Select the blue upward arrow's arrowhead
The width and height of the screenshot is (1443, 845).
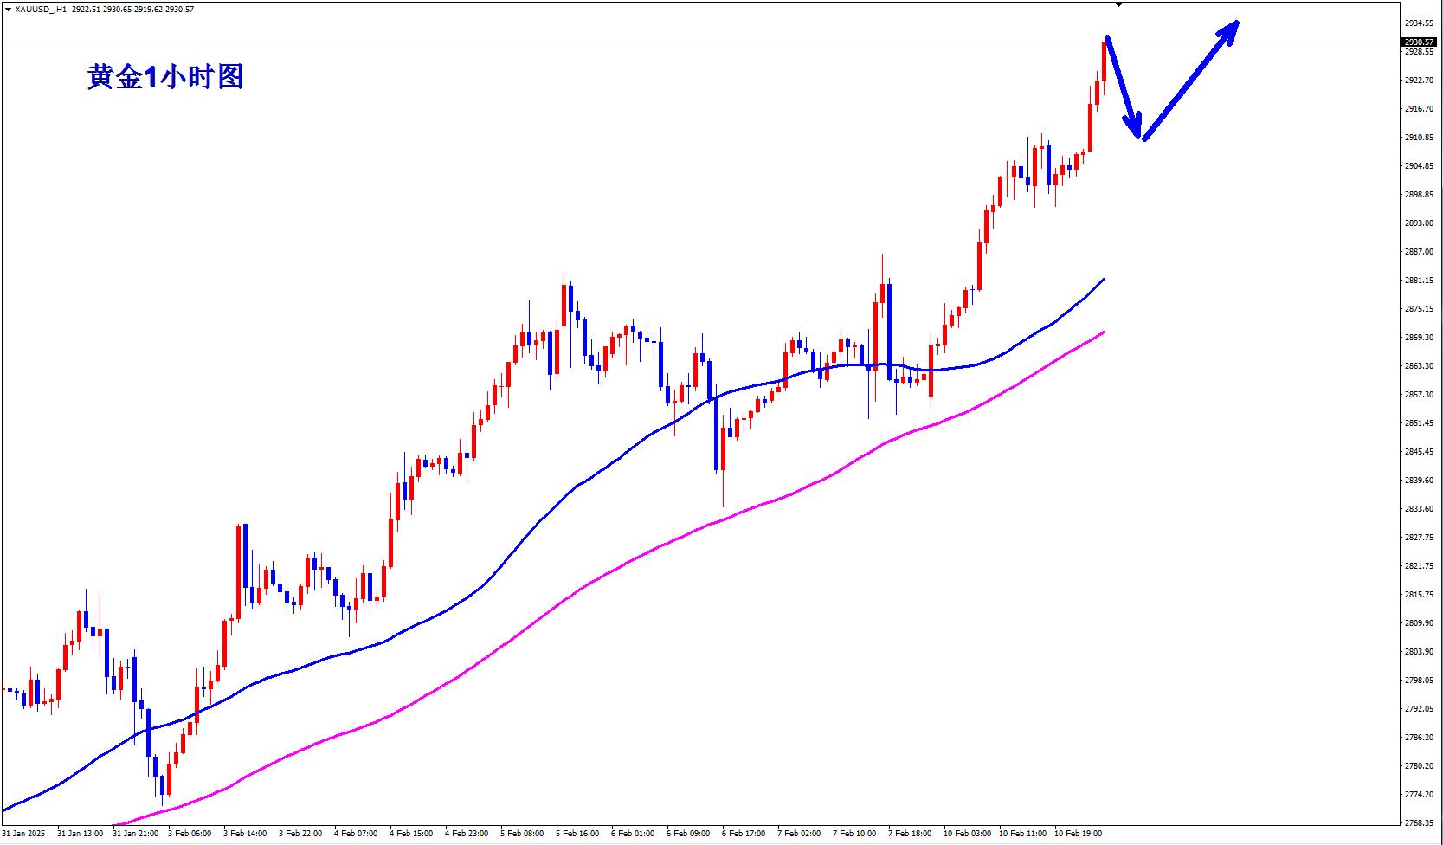[1229, 29]
